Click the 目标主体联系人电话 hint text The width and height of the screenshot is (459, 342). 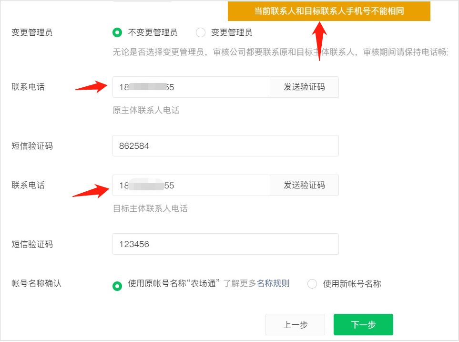(150, 208)
